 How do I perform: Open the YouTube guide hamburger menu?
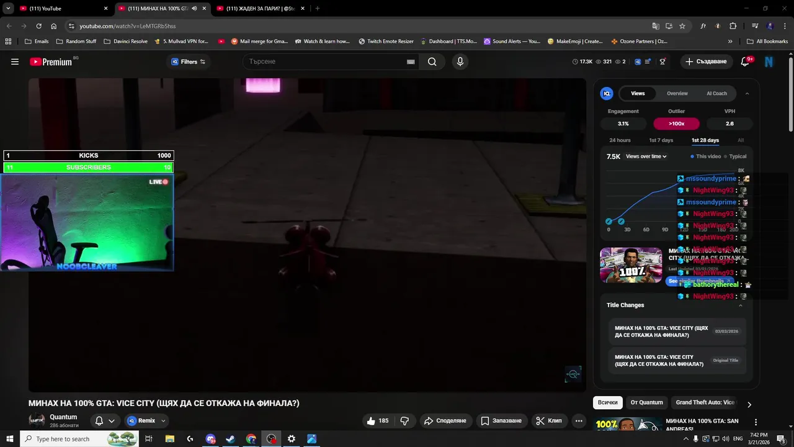pos(15,61)
